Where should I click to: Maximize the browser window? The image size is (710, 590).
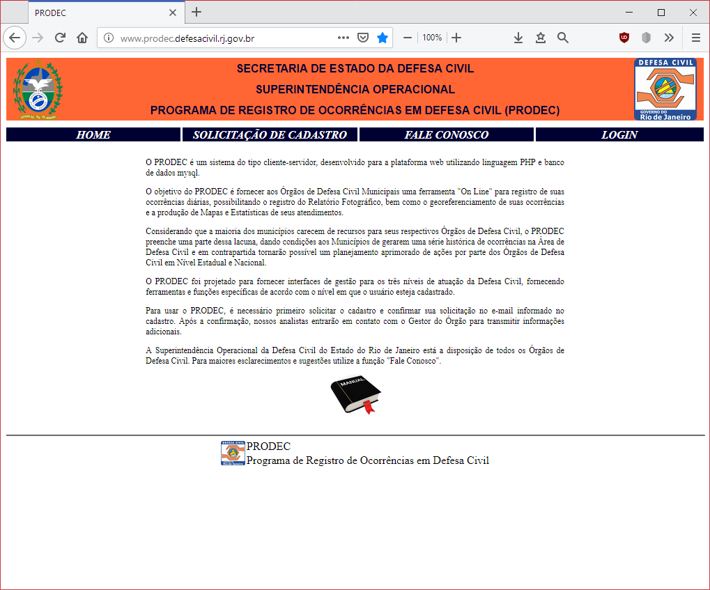click(x=661, y=13)
